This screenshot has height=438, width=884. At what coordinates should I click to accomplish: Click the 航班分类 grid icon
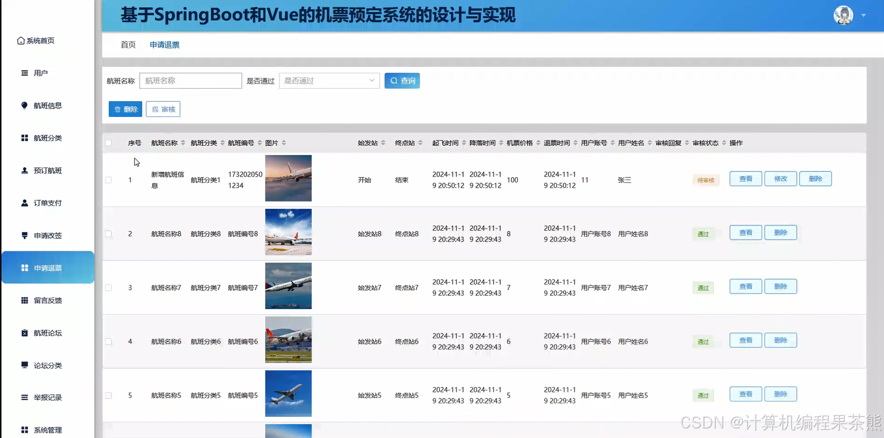25,138
